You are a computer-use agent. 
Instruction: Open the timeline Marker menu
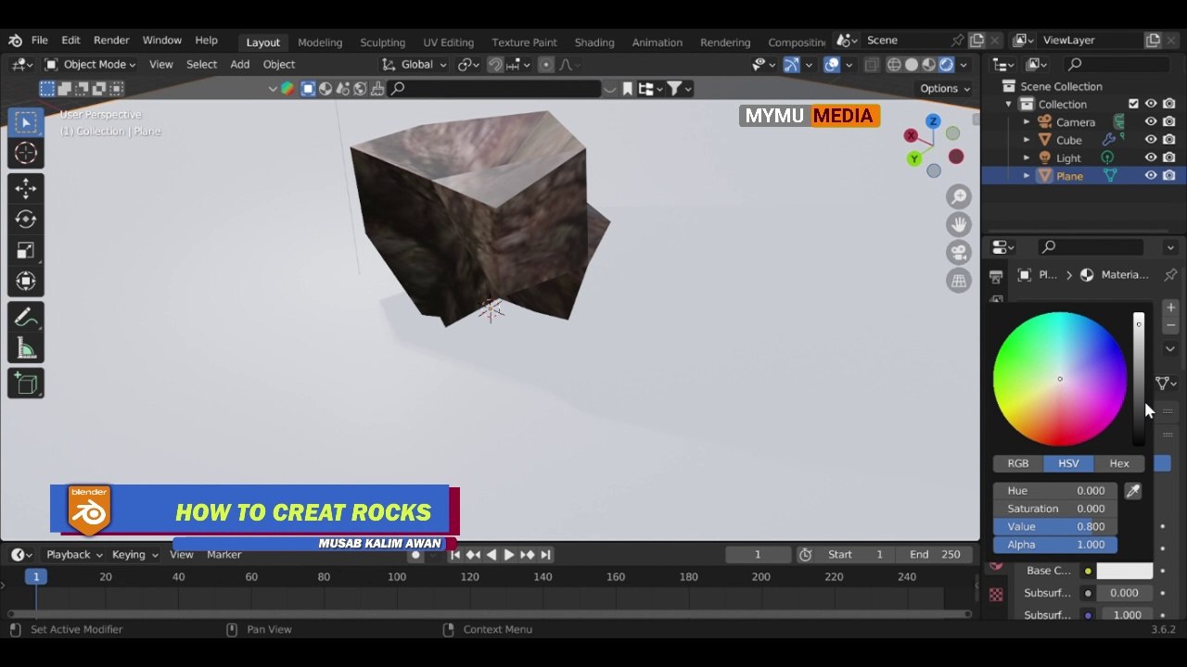pos(224,554)
